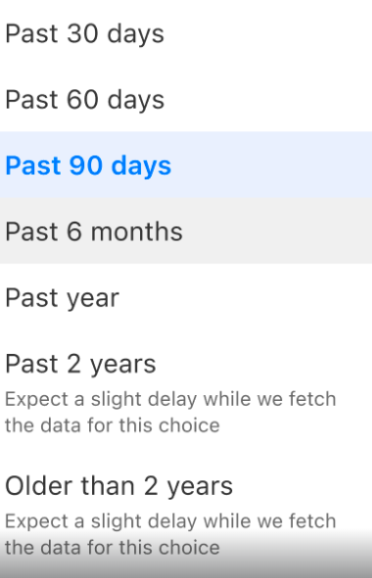Switch the range to 60 days
372x578 pixels.
pos(186,99)
